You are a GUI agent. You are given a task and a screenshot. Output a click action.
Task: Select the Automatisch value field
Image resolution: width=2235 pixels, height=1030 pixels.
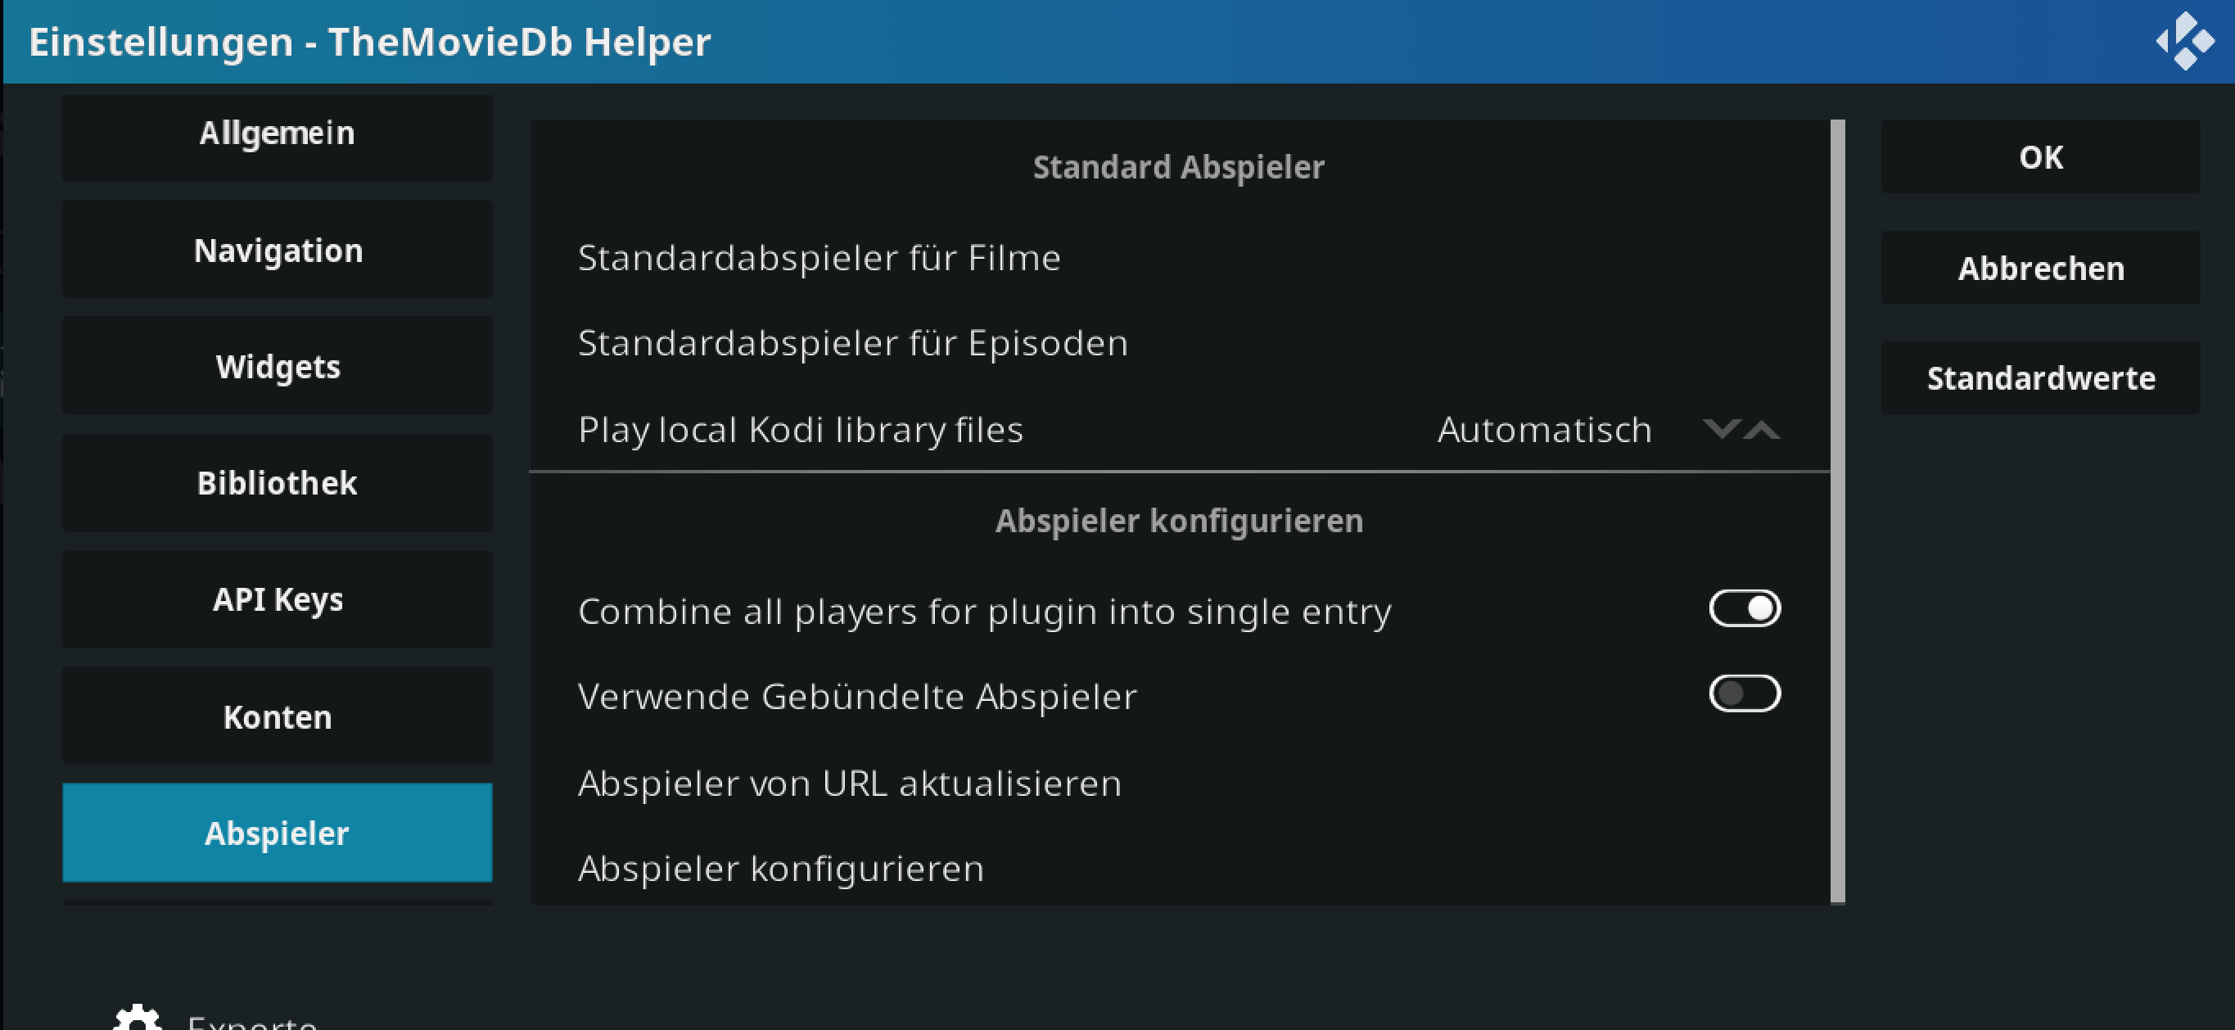pyautogui.click(x=1544, y=430)
